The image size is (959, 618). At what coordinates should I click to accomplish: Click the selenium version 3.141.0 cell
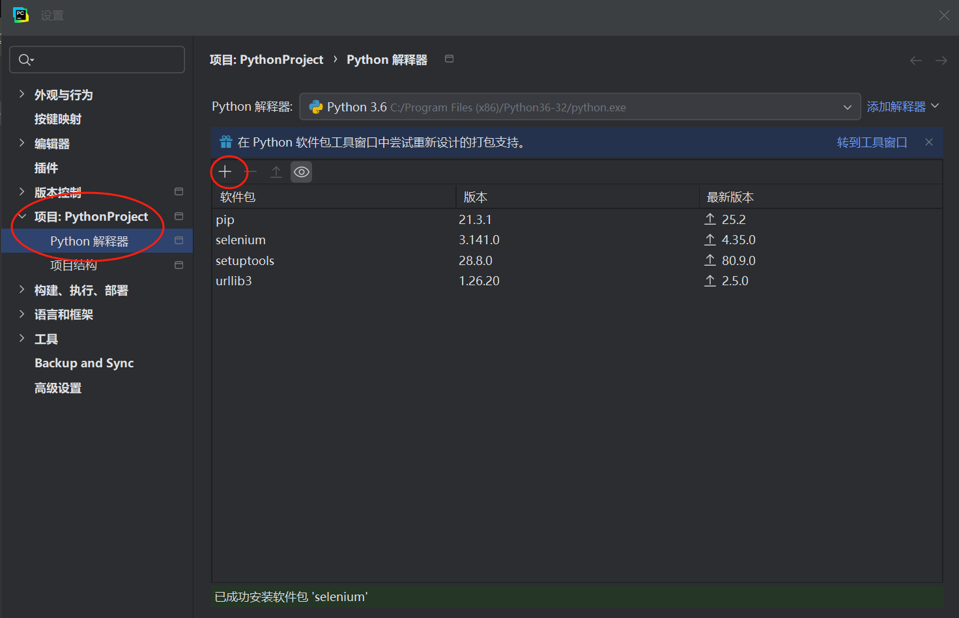[x=479, y=240]
